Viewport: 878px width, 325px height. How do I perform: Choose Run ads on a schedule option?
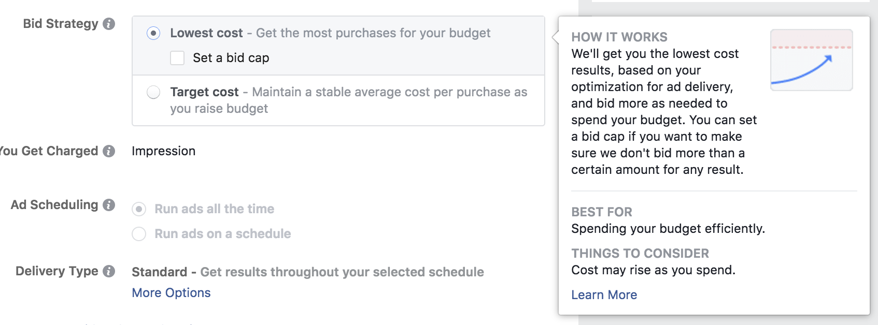pos(139,234)
